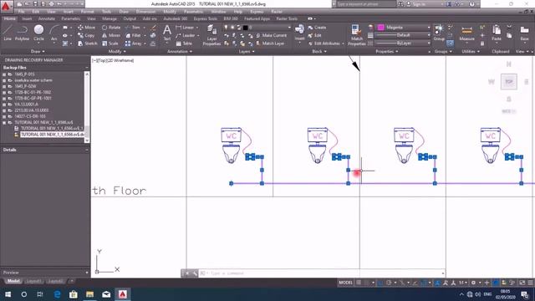Screen dimensions: 535x301
Task: Activate the Array tool
Action: tap(134, 43)
